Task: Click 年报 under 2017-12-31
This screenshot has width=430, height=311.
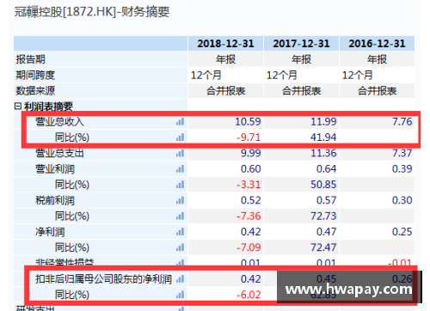Action: [x=301, y=59]
